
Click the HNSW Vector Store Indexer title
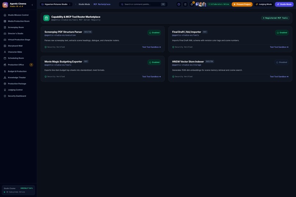click(188, 62)
